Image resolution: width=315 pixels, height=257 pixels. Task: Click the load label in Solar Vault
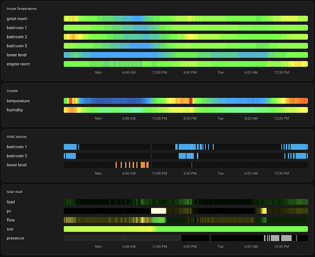pos(11,202)
